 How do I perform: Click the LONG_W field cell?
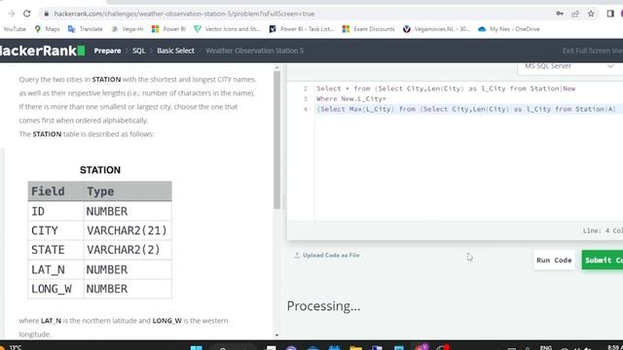tap(55, 289)
